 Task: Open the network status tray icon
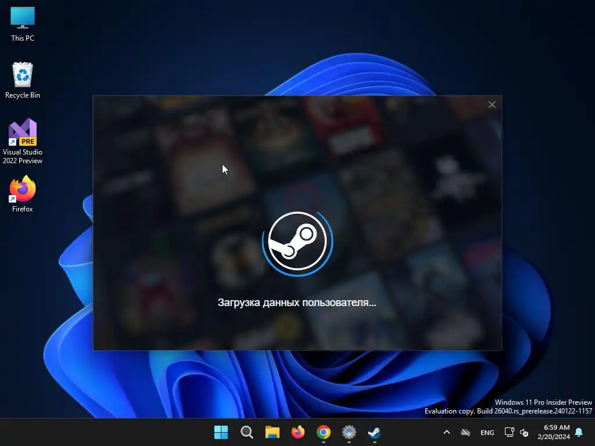(x=509, y=432)
